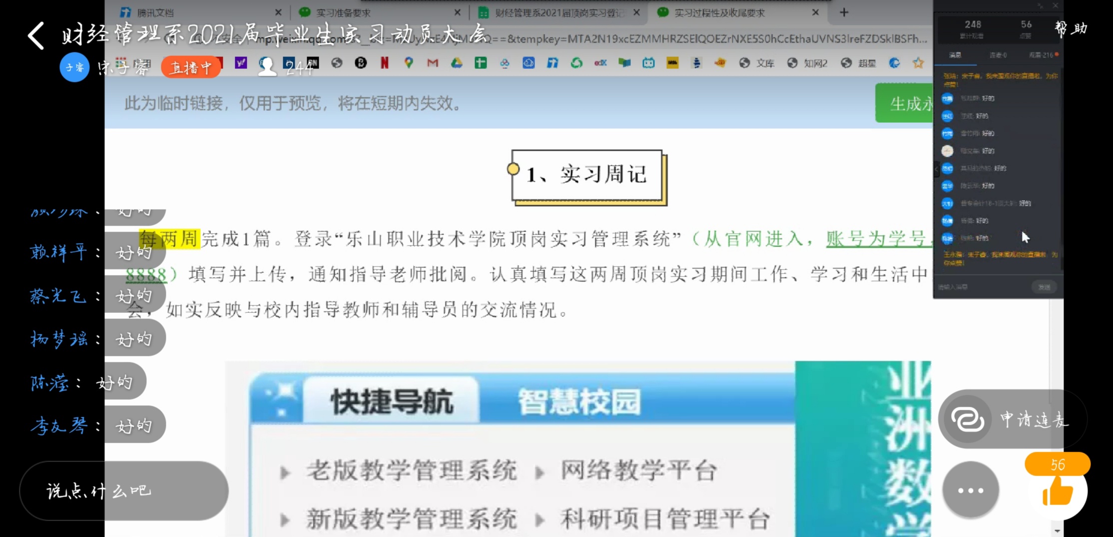Click the green cross sheet bookmark

481,63
